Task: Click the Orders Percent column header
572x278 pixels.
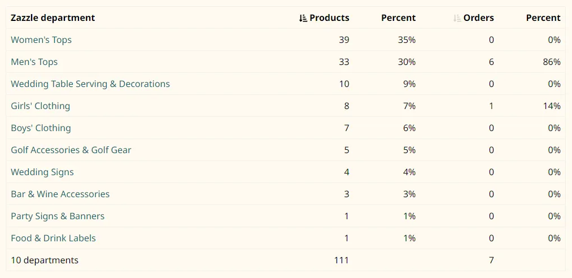Action: click(543, 18)
